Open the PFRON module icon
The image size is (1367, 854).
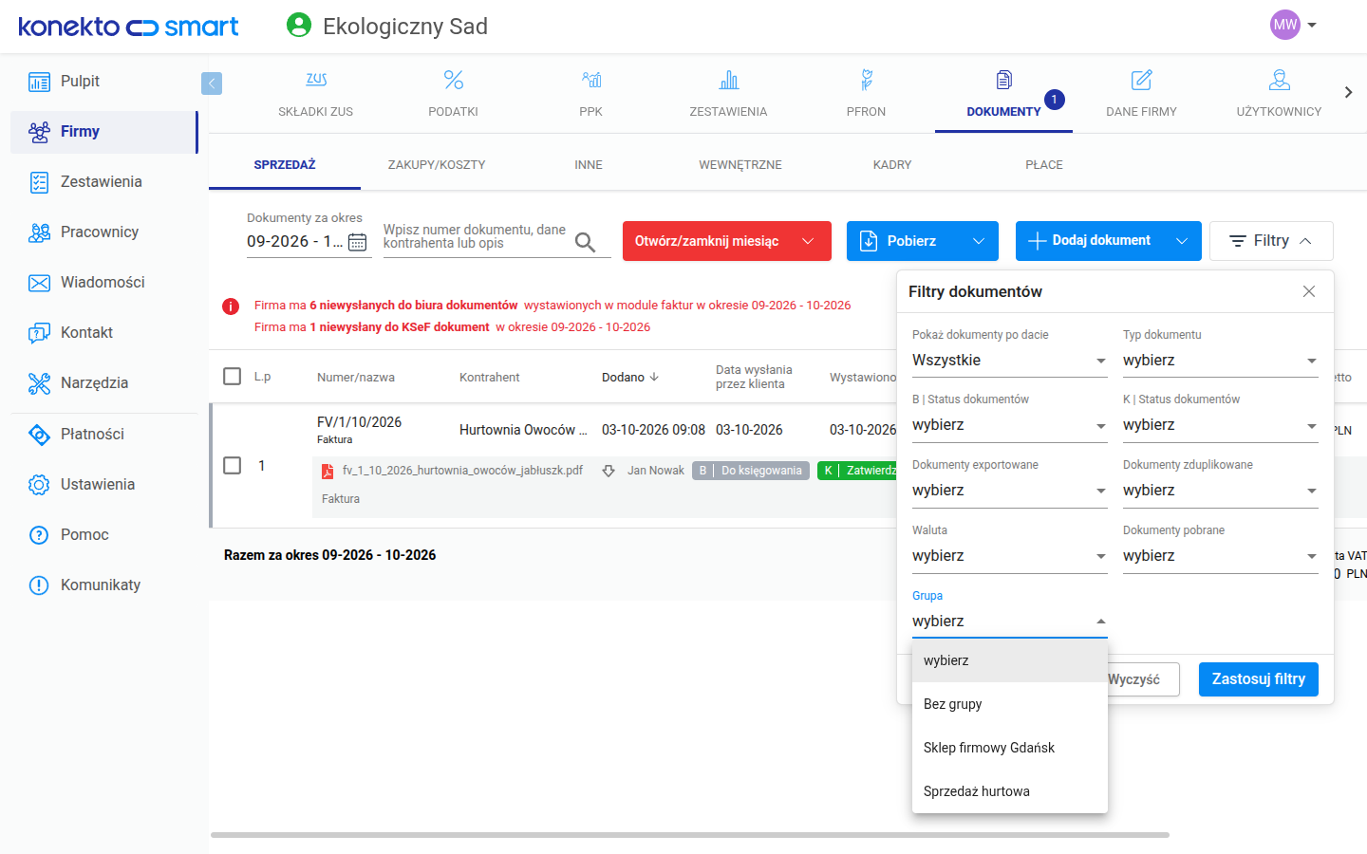coord(867,80)
